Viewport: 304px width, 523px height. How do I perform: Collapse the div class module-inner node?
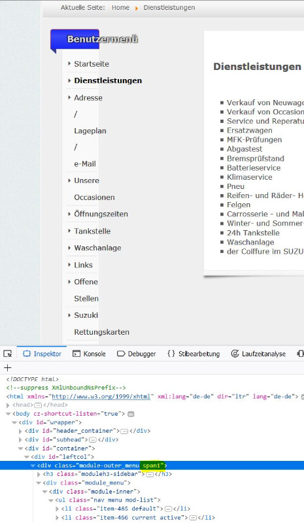click(x=45, y=492)
